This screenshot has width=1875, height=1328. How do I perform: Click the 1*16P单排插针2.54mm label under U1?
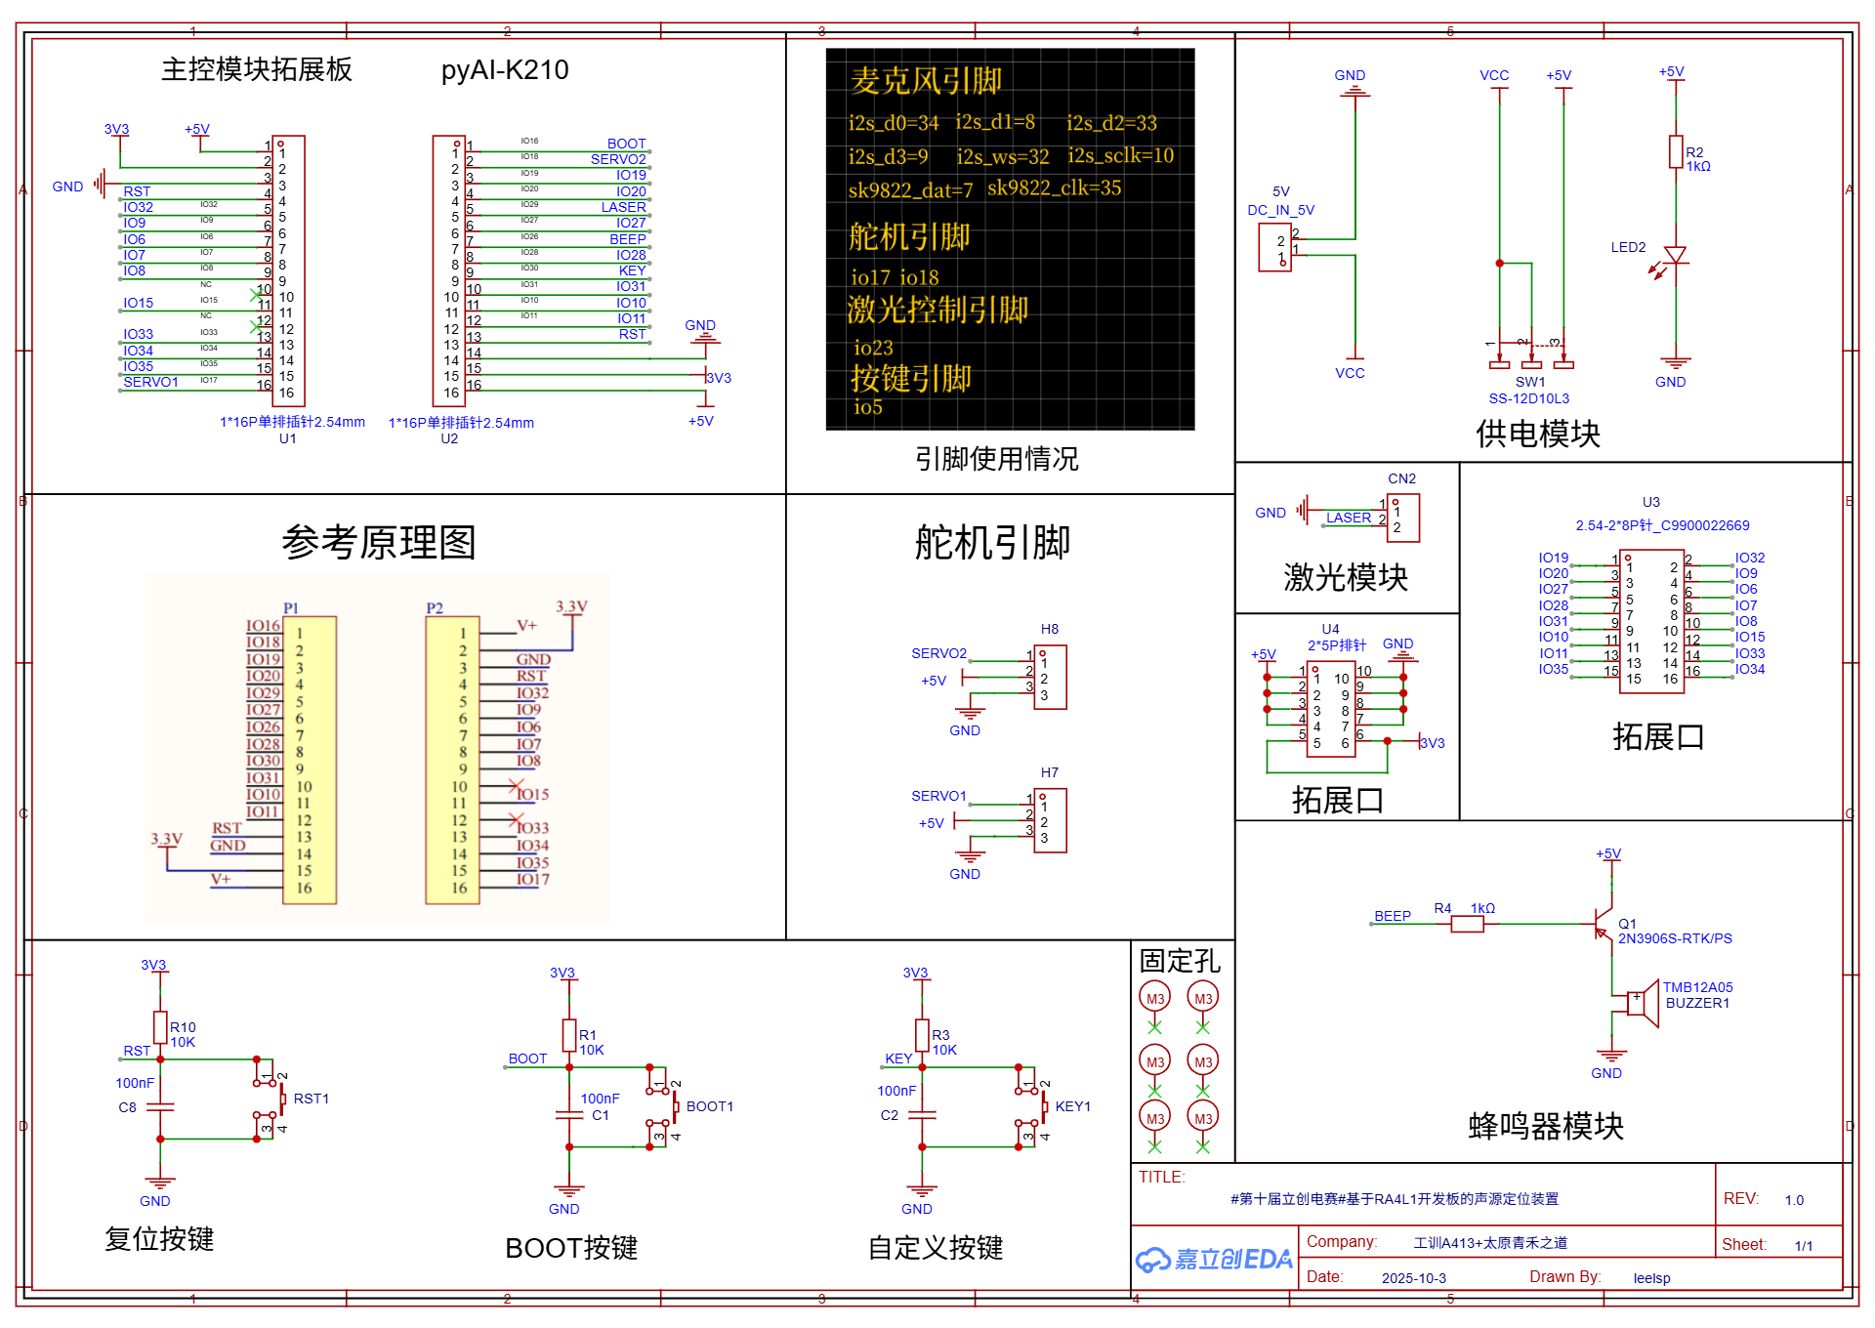point(292,422)
